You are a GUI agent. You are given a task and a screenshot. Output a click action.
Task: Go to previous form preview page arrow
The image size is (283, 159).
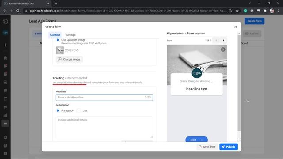[x=216, y=40]
